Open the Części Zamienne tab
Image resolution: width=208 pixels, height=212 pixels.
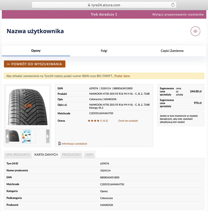coord(172,51)
